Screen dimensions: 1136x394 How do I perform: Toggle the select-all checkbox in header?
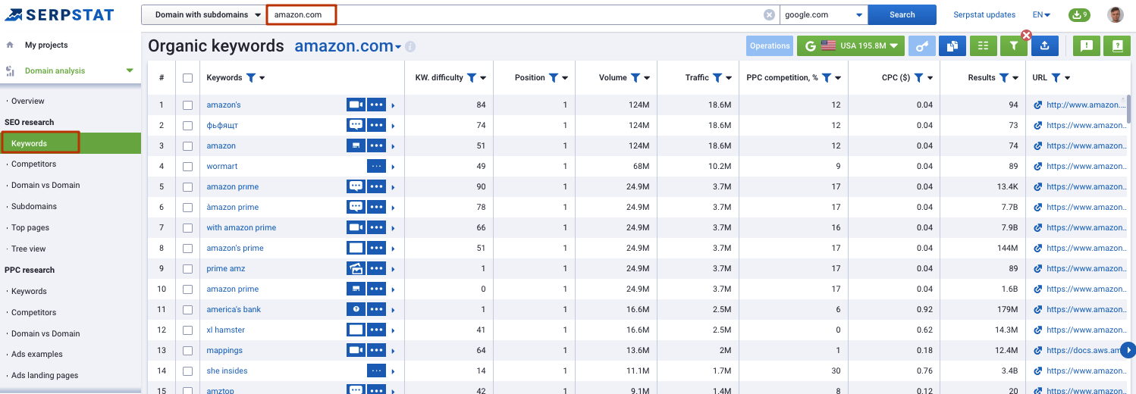(x=187, y=77)
